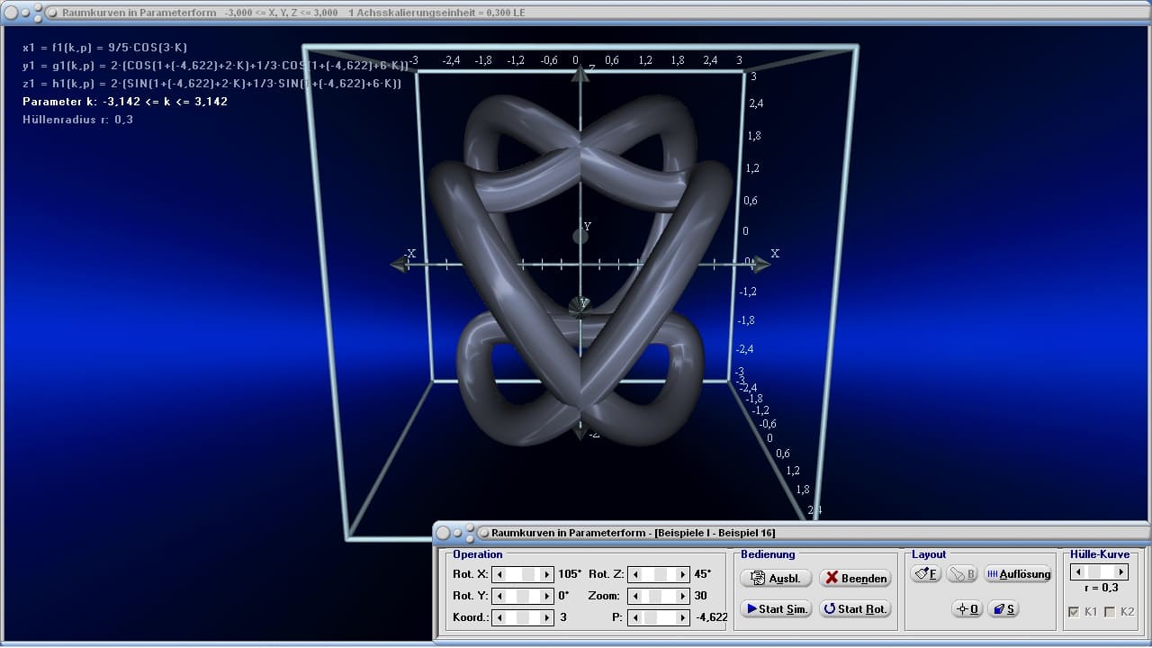Increase Rot. X with the right arrow
Image resolution: width=1152 pixels, height=648 pixels.
546,573
